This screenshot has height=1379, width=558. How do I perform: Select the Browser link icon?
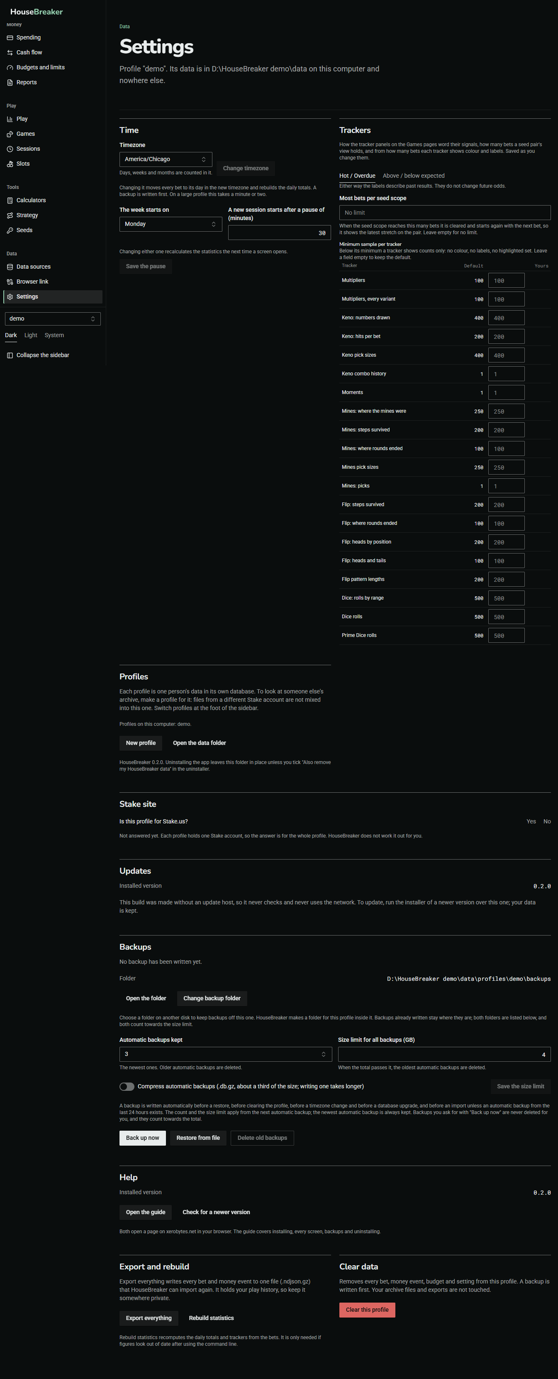tap(10, 282)
